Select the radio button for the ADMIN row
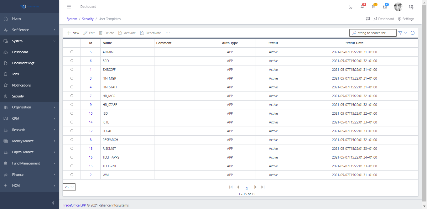Screen dimensions: 427x209 [72, 52]
